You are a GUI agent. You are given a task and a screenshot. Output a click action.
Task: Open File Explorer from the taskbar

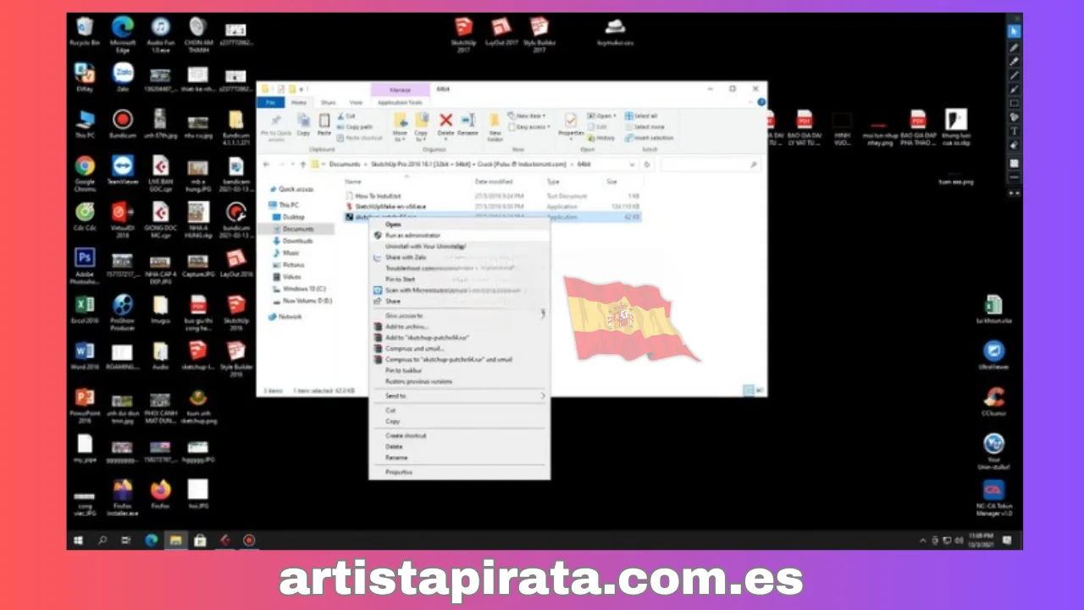tap(175, 540)
